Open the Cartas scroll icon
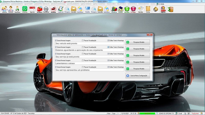Screen dimensions: 205x115 [x=148, y=9]
